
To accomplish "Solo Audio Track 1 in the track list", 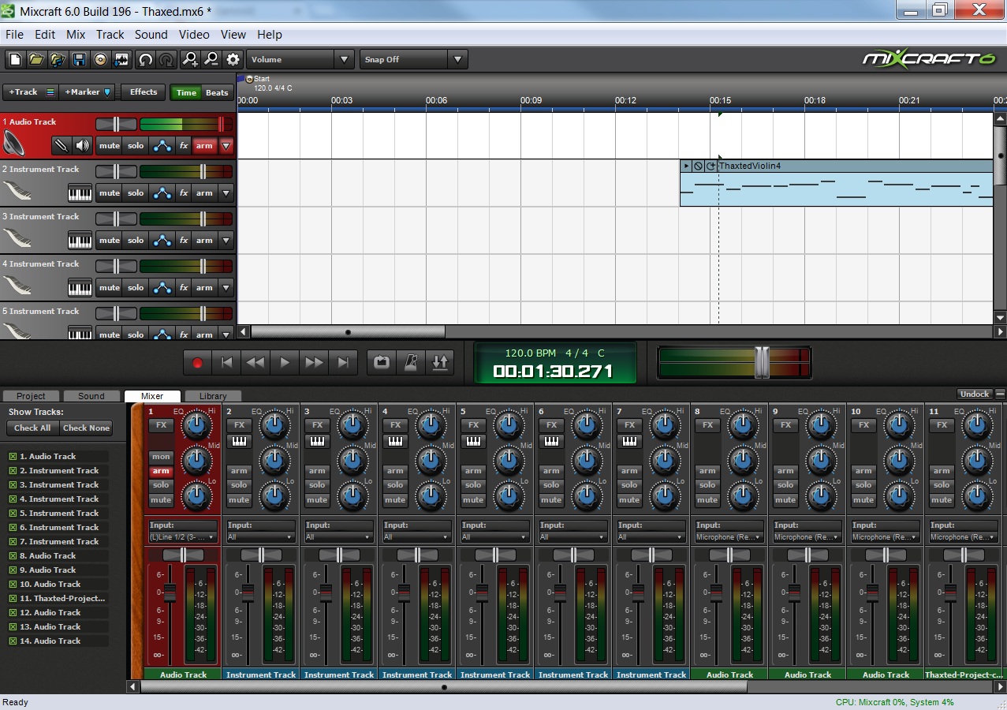I will pyautogui.click(x=136, y=145).
